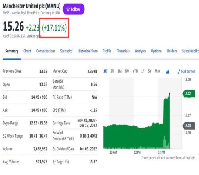Select the 5D chart range
Screen dimensions: 199x175
[x=112, y=71]
